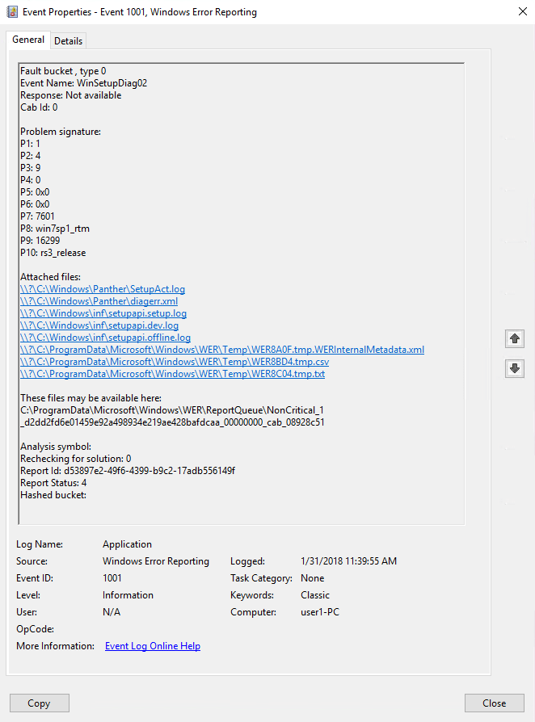Select the 'Report Status: 4' line

click(x=53, y=483)
